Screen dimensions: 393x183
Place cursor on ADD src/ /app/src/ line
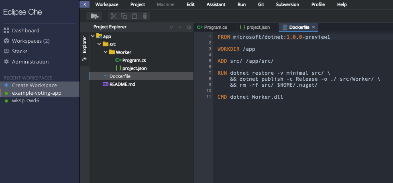(246, 61)
